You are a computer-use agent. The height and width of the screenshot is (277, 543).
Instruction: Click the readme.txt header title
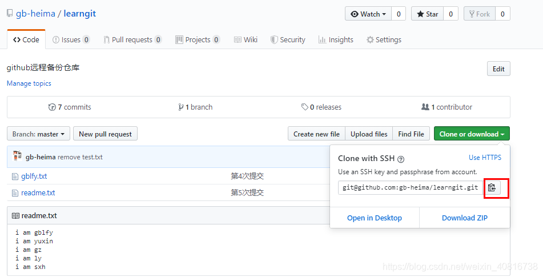coord(39,216)
